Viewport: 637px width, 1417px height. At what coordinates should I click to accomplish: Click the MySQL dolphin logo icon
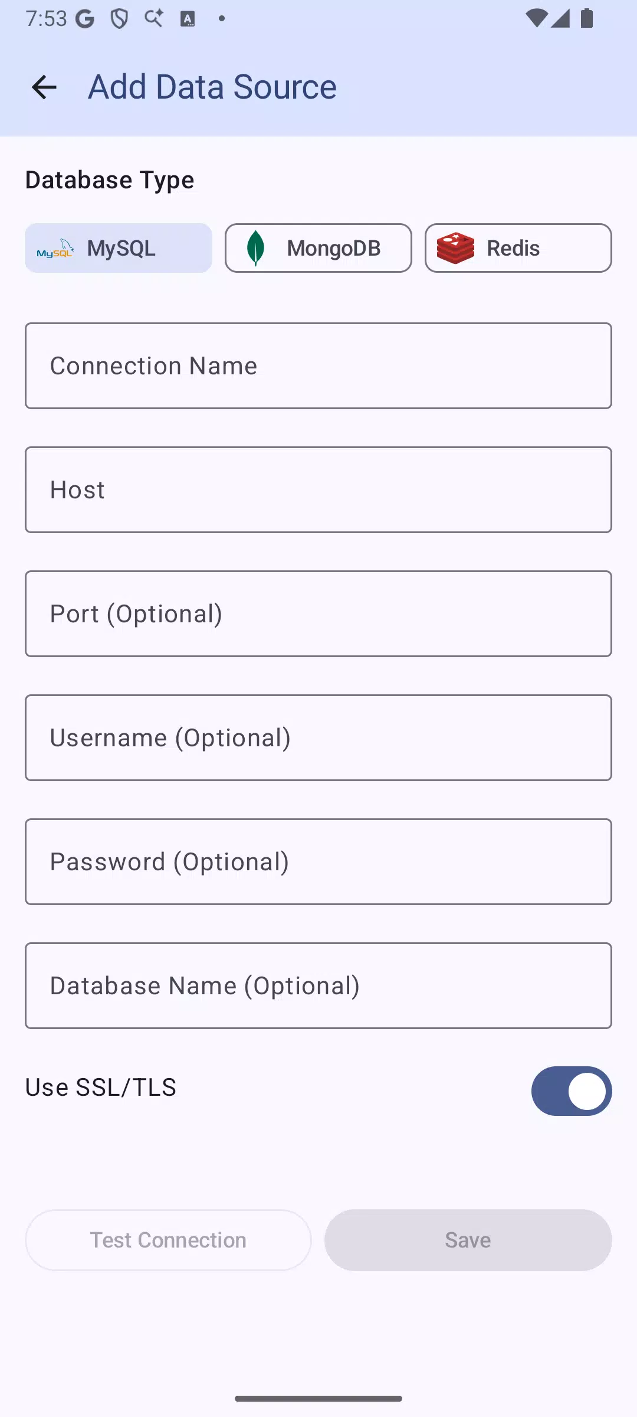55,249
